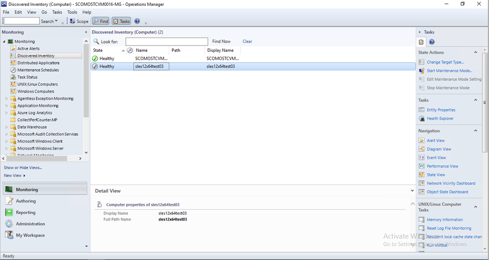Image resolution: width=489 pixels, height=260 pixels.
Task: Select the sles12x64test03 Name cell
Action: pos(151,66)
